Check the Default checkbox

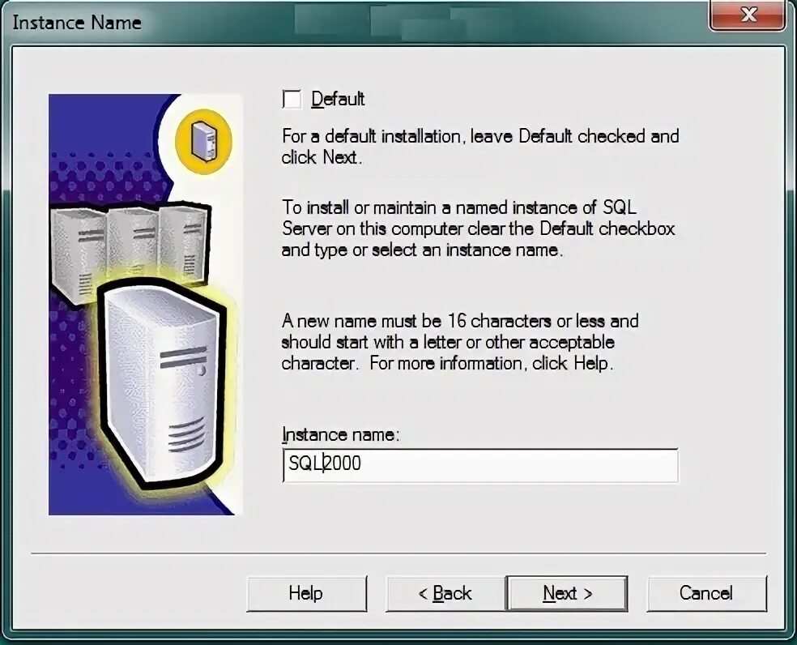coord(292,99)
